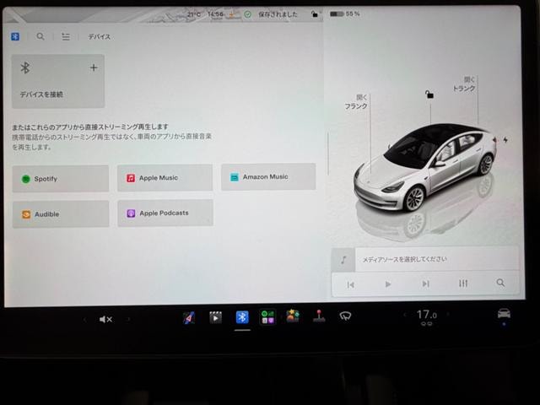This screenshot has width=540, height=405.
Task: Skip to next track
Action: (425, 283)
